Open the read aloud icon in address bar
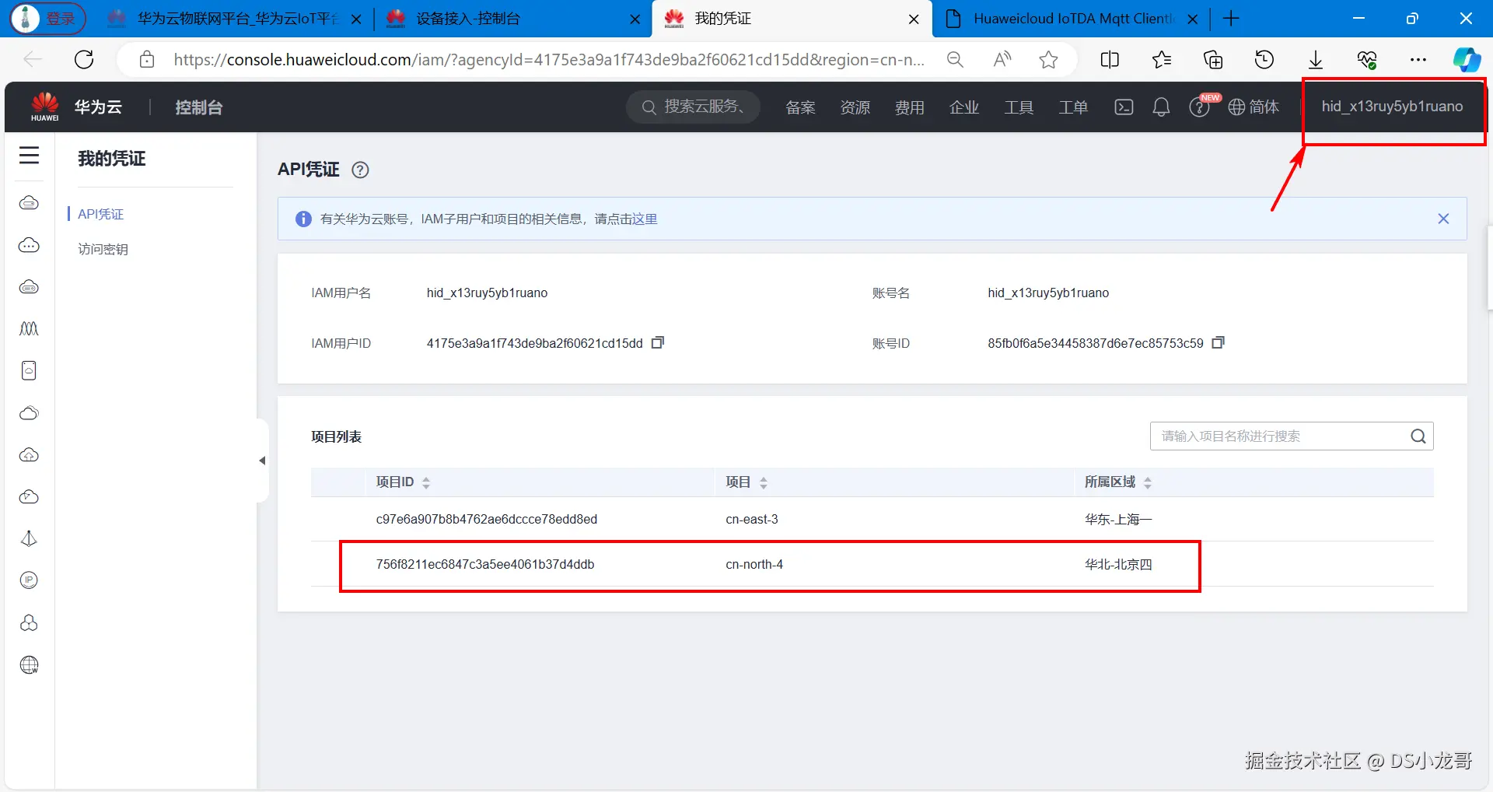The image size is (1493, 792). [1002, 59]
